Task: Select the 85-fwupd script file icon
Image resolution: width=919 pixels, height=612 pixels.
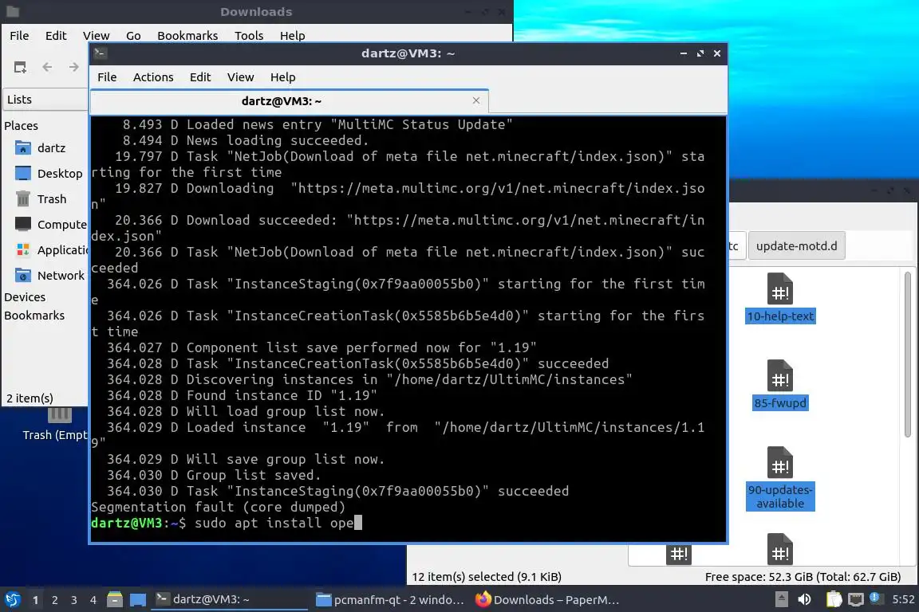Action: click(x=780, y=376)
